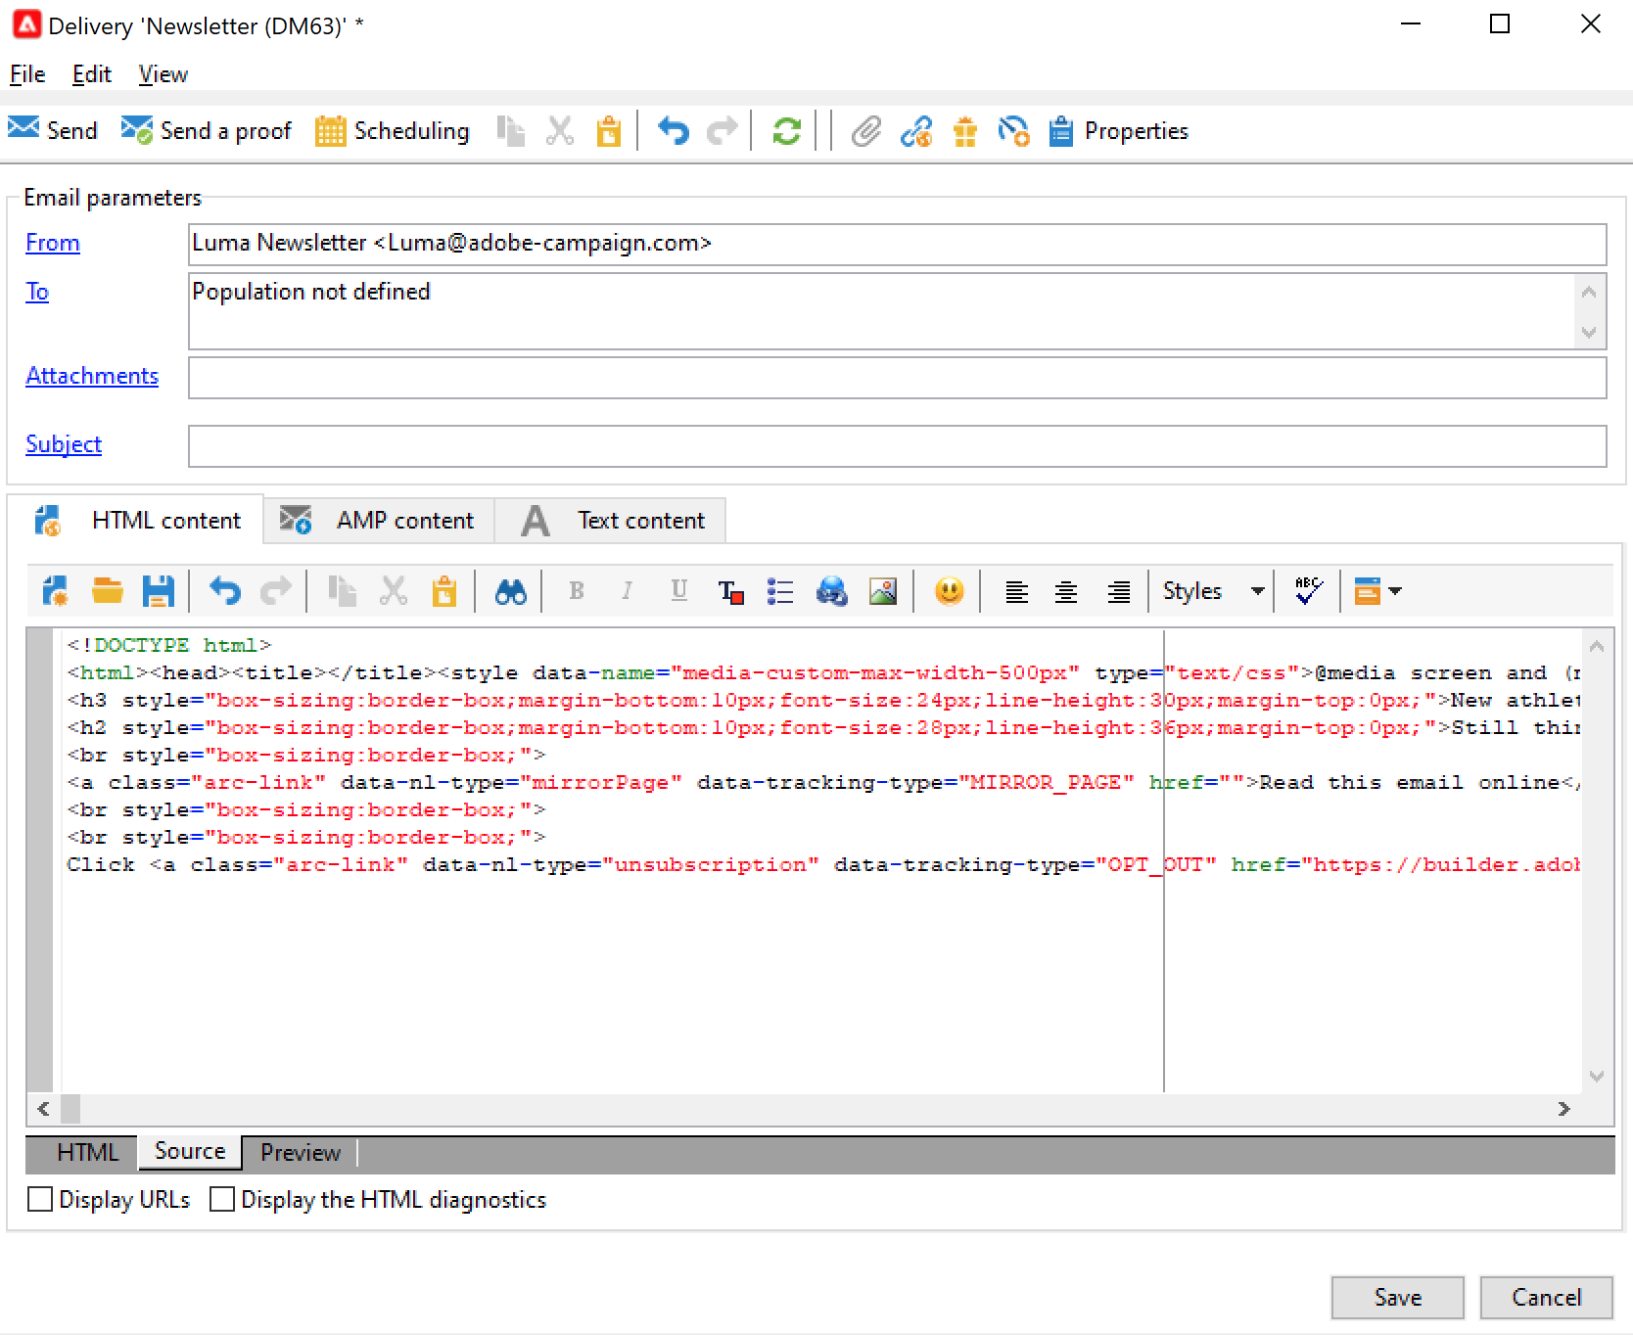Click the Subject link
The height and width of the screenshot is (1335, 1633).
pyautogui.click(x=64, y=443)
